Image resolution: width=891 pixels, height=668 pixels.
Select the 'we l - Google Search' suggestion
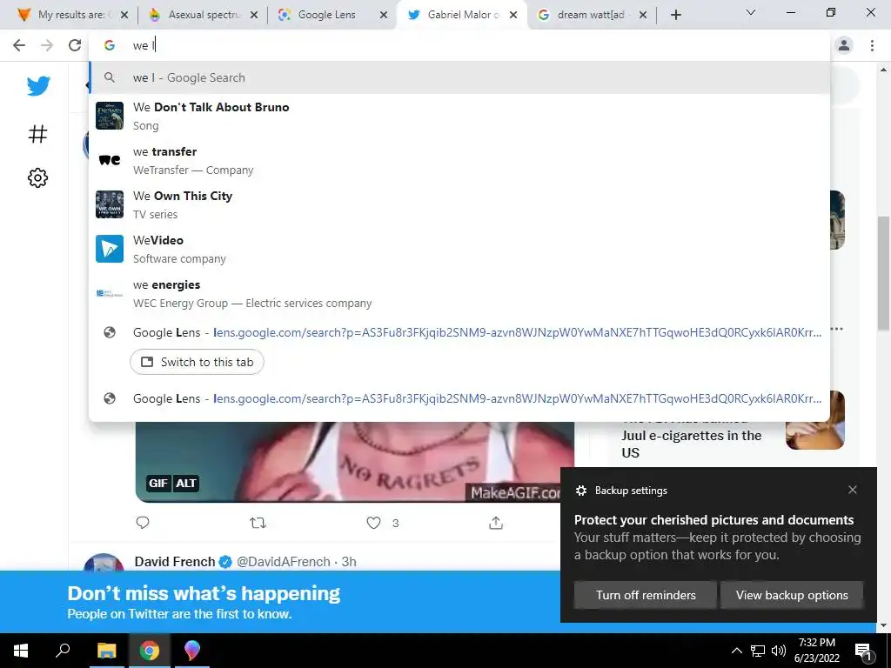click(x=459, y=77)
